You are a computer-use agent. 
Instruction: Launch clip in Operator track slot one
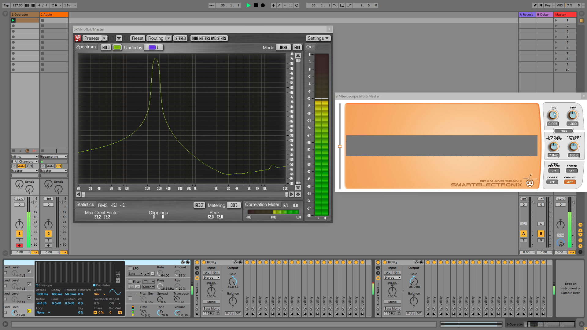[x=13, y=20]
